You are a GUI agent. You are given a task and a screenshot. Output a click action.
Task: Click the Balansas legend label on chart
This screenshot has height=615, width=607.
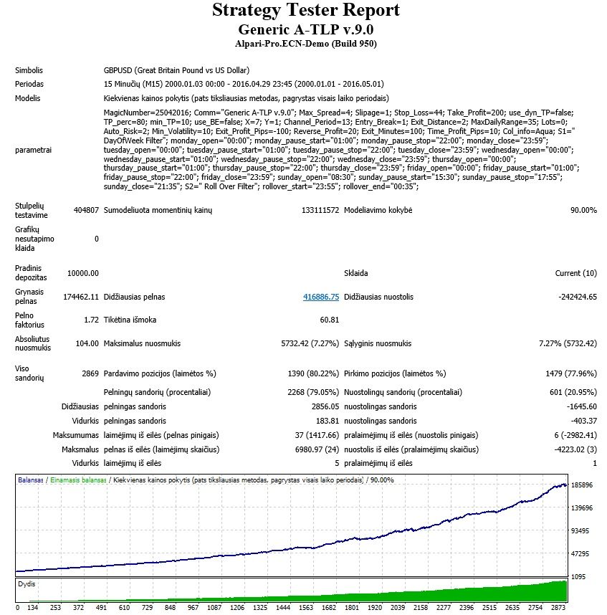(x=30, y=480)
